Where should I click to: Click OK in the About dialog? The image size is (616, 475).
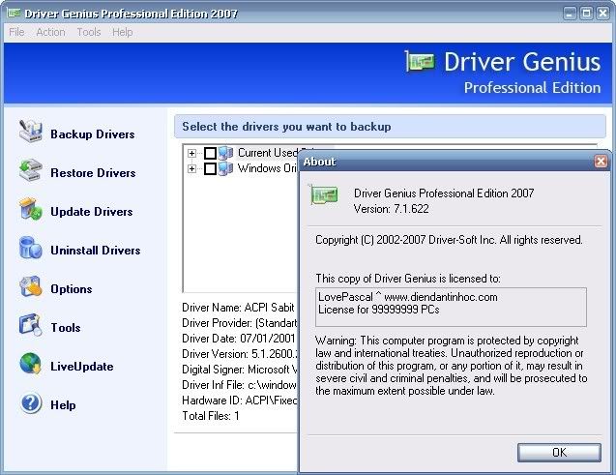[x=559, y=452]
